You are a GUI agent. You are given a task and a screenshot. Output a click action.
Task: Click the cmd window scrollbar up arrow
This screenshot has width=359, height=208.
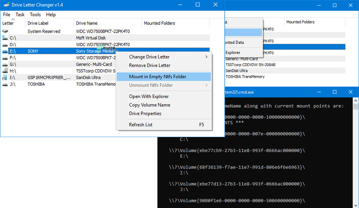356,101
